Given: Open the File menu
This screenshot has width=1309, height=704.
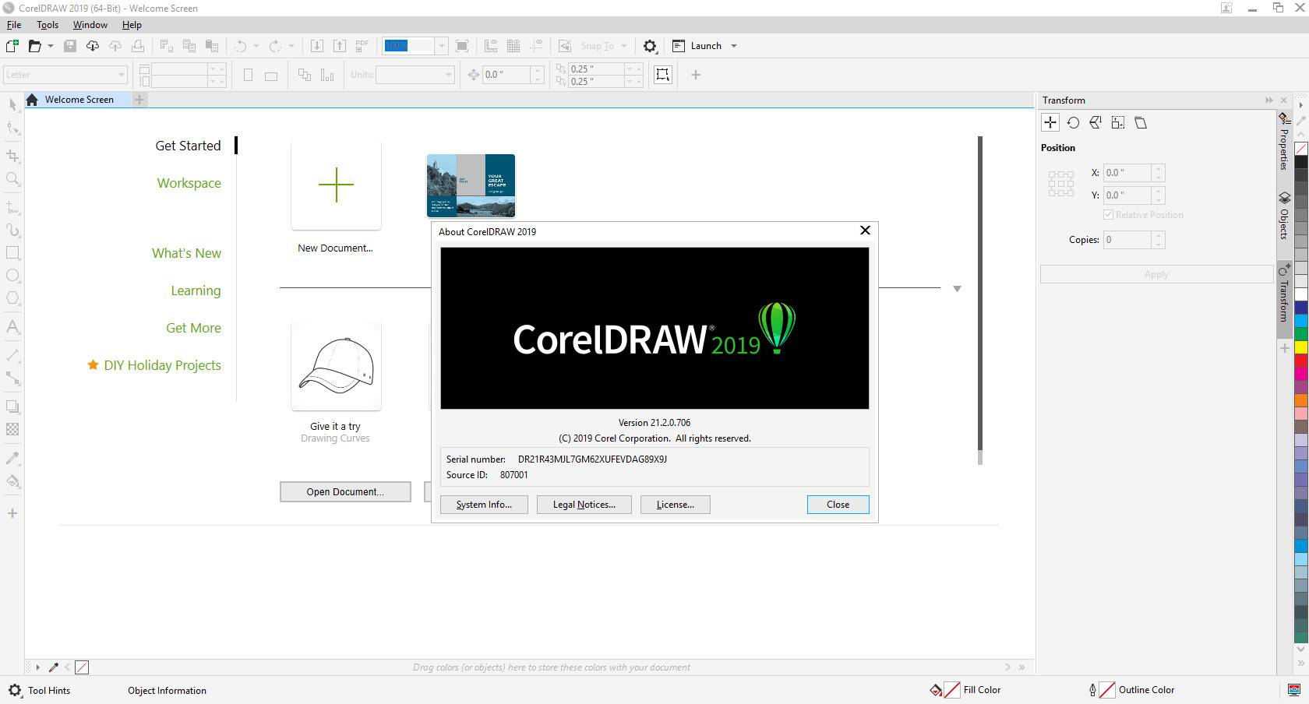Looking at the screenshot, I should tap(14, 25).
